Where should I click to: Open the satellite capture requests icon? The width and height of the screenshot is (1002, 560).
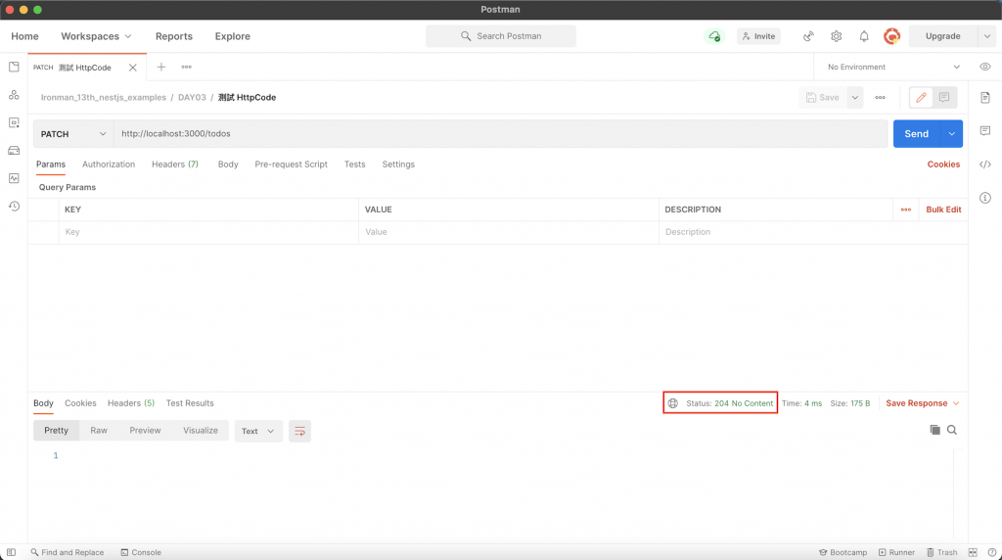pos(808,36)
